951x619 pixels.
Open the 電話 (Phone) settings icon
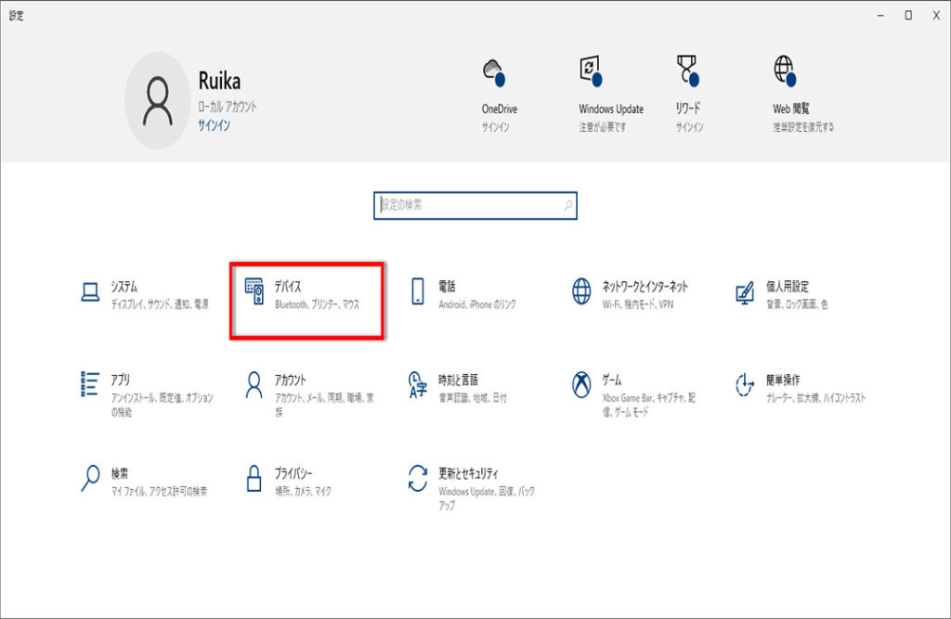point(418,292)
